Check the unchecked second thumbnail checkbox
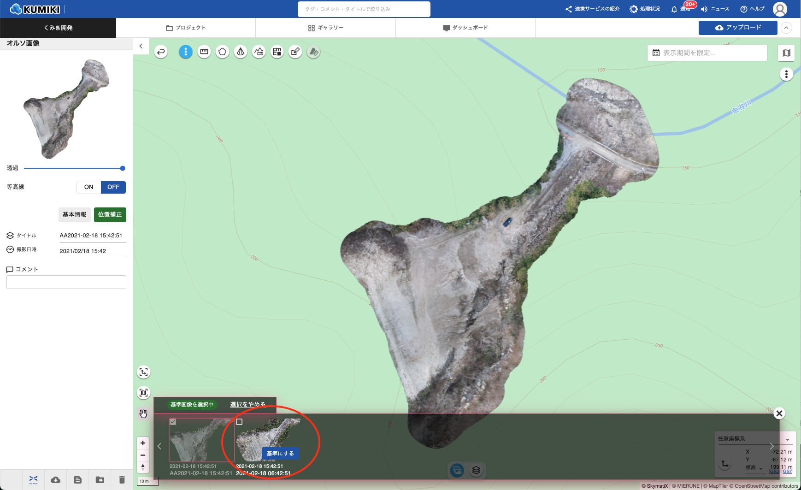Image resolution: width=801 pixels, height=490 pixels. (x=239, y=422)
